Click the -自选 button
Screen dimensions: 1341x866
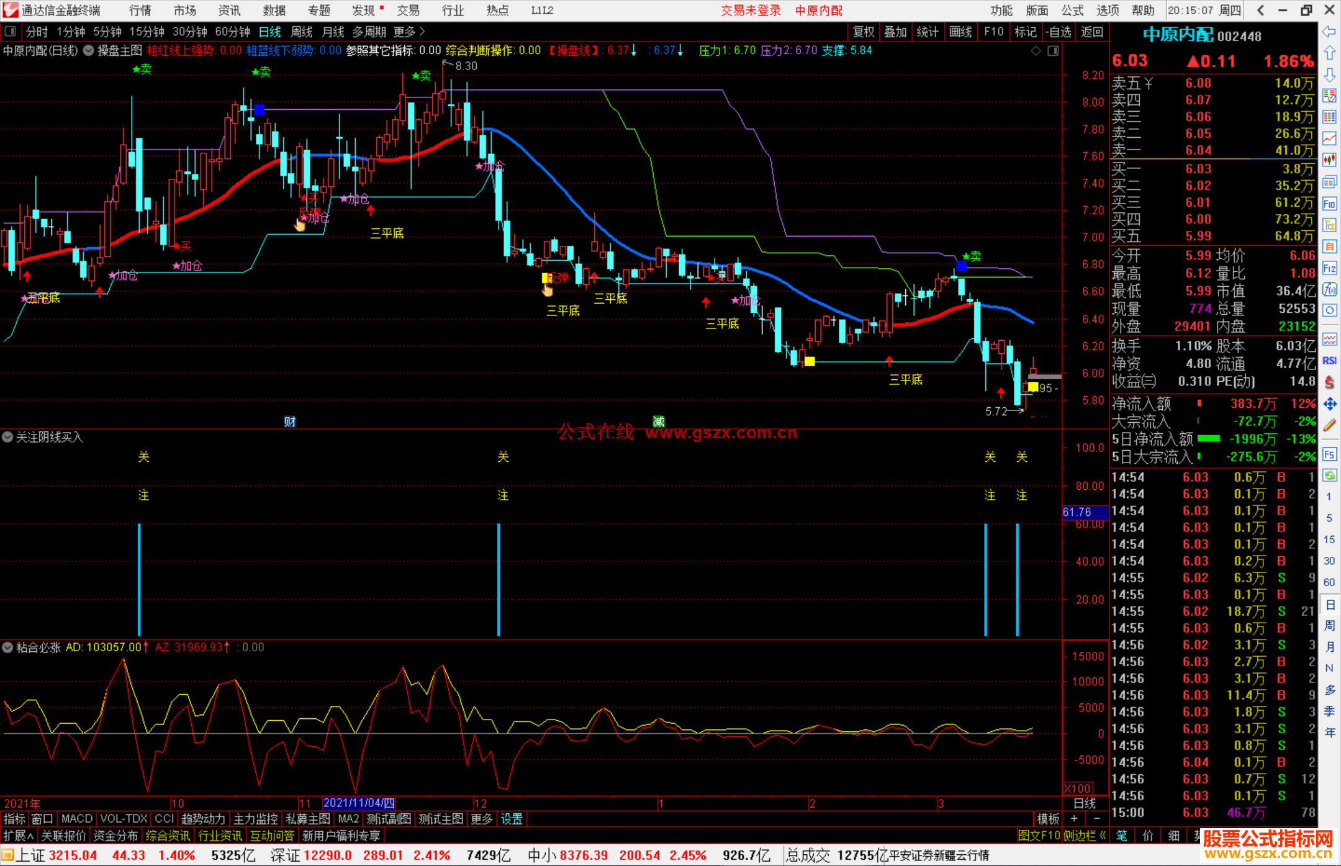tap(1058, 32)
